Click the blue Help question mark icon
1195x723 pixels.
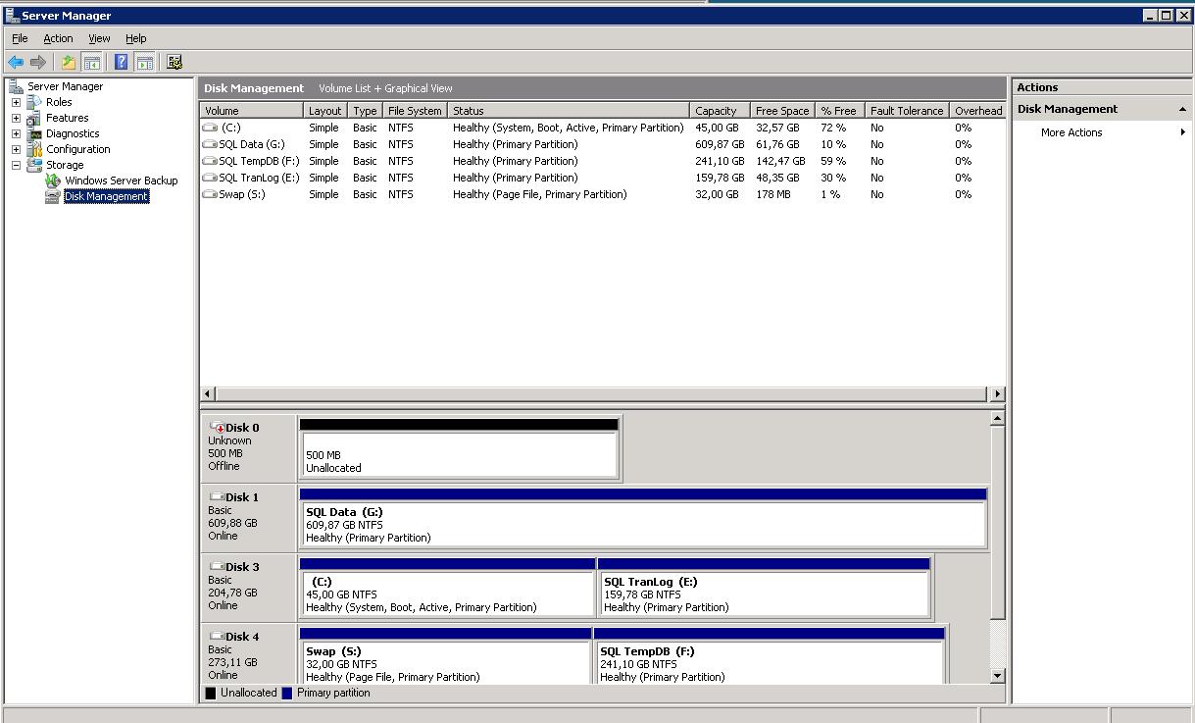(x=121, y=62)
